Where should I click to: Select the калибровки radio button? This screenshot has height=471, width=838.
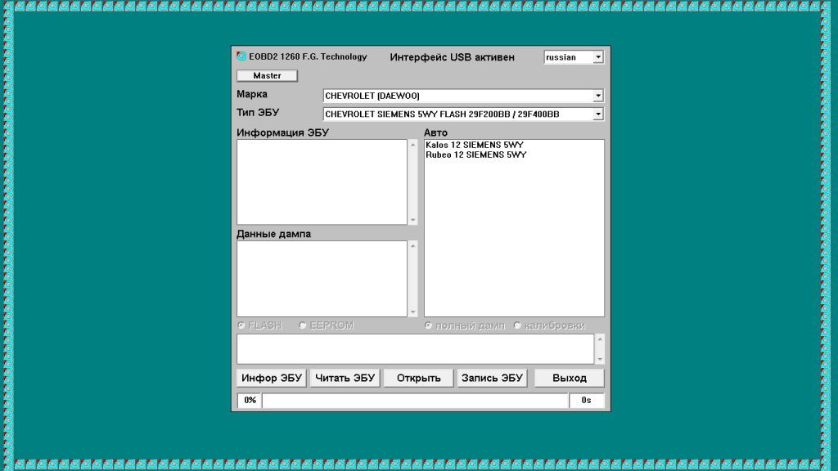(517, 325)
